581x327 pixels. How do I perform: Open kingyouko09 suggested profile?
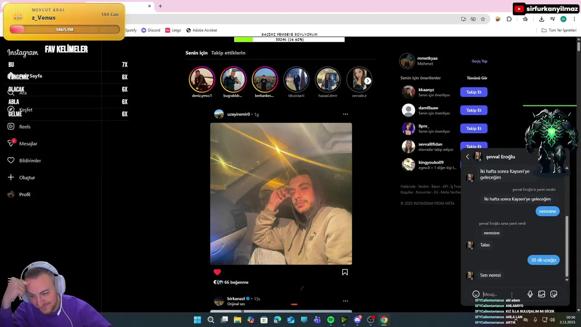tap(431, 163)
